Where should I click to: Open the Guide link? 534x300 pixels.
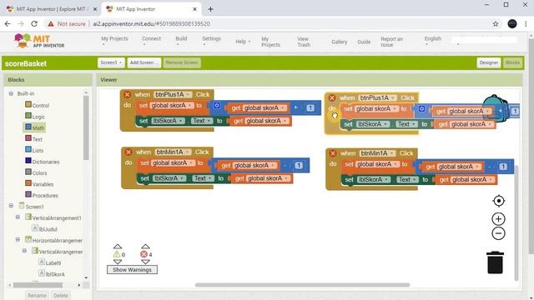coord(364,42)
